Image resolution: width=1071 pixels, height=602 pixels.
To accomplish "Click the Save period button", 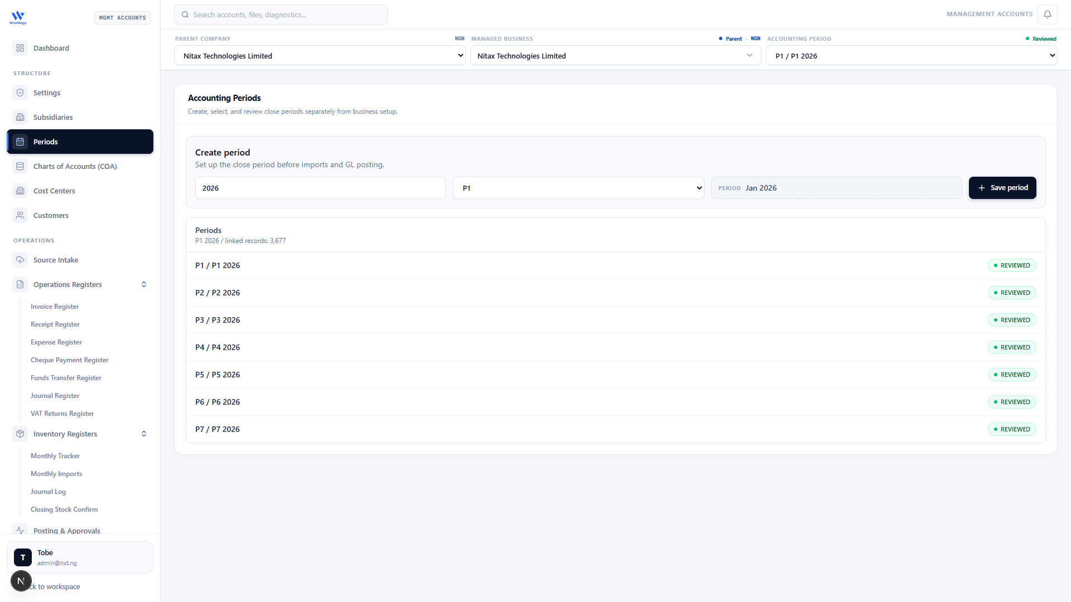I will [1002, 188].
